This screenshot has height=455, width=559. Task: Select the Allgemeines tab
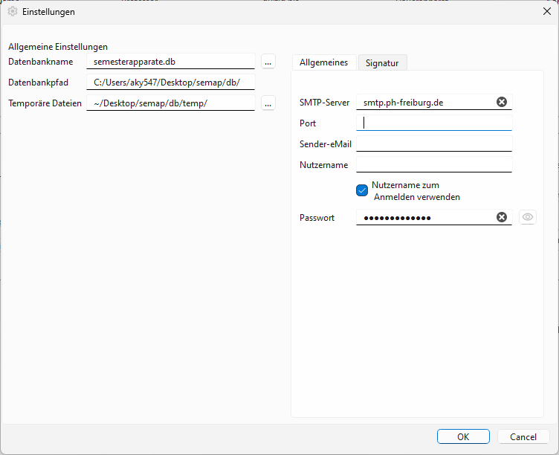323,62
